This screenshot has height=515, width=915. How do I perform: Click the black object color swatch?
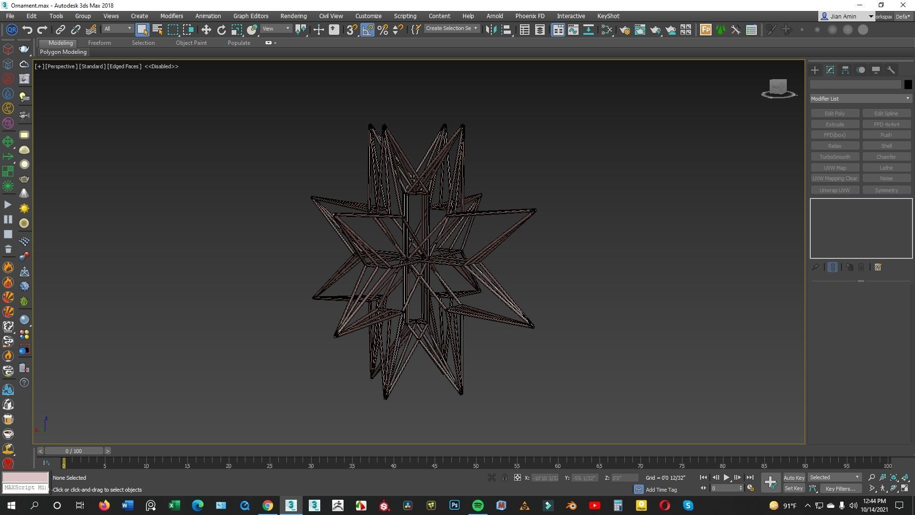(908, 84)
